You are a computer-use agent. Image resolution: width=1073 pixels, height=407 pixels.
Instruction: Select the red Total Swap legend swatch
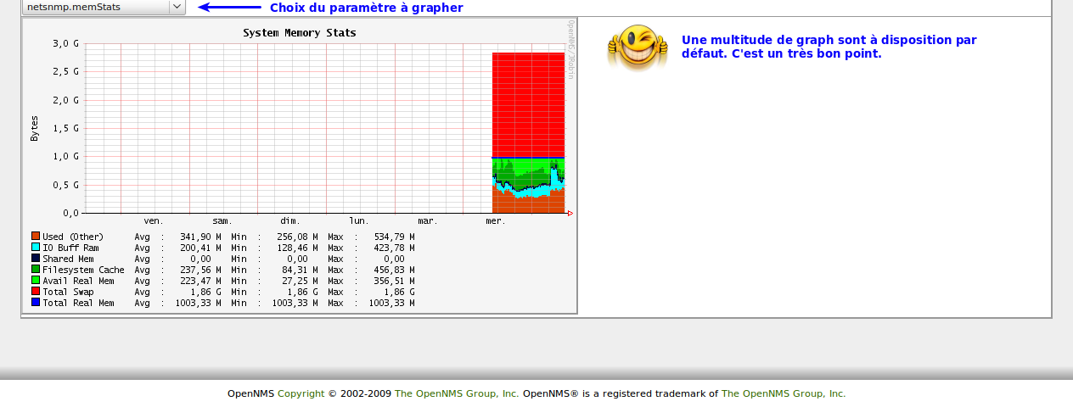[36, 292]
